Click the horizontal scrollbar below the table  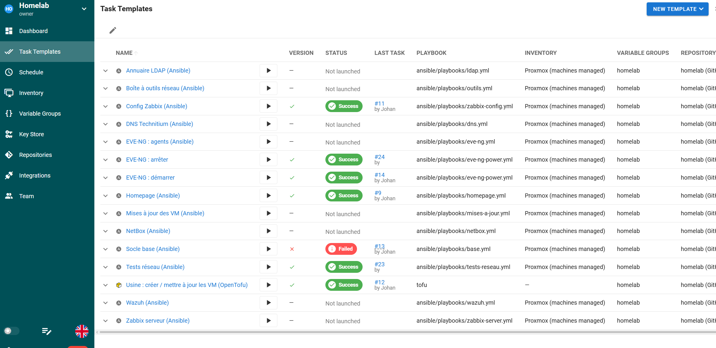tap(407, 332)
